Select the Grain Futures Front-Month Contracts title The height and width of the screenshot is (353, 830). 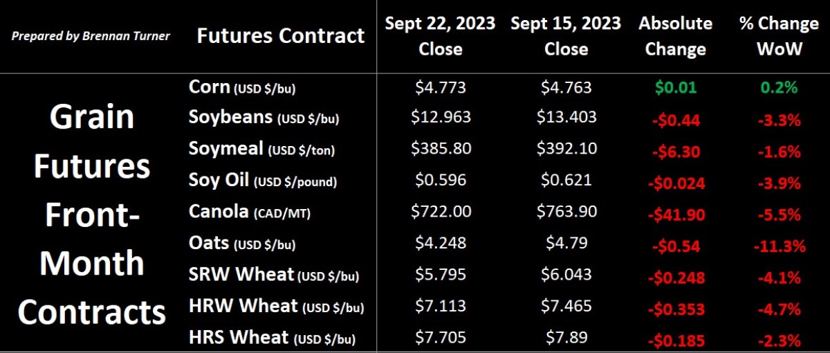coord(92,215)
